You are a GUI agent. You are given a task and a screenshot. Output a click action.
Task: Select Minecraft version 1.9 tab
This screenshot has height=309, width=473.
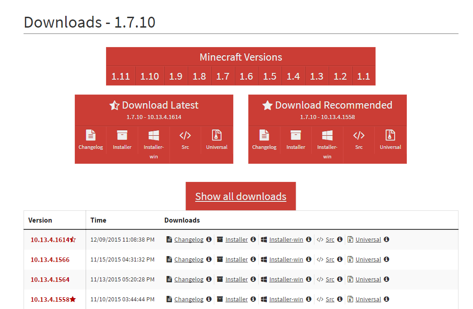click(176, 76)
